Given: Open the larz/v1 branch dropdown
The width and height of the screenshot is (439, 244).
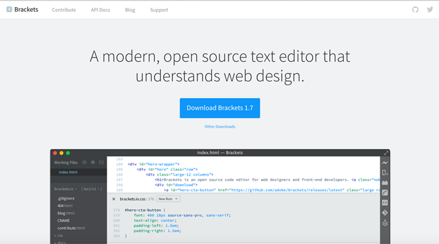Looking at the screenshot, I should (92, 189).
